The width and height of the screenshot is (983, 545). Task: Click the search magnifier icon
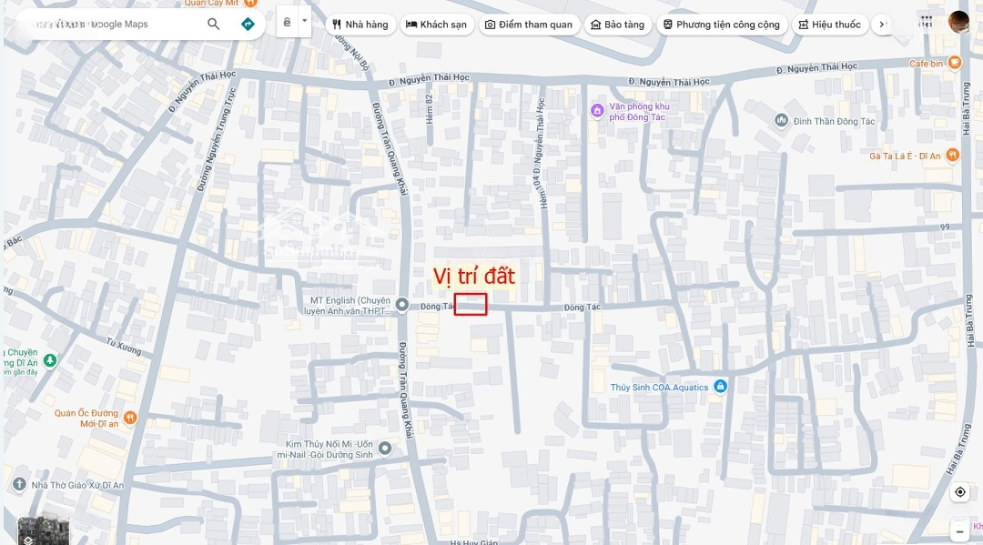coord(213,24)
